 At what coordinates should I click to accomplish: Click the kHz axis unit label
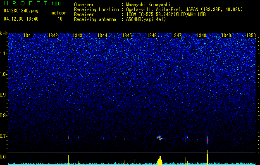4,33
